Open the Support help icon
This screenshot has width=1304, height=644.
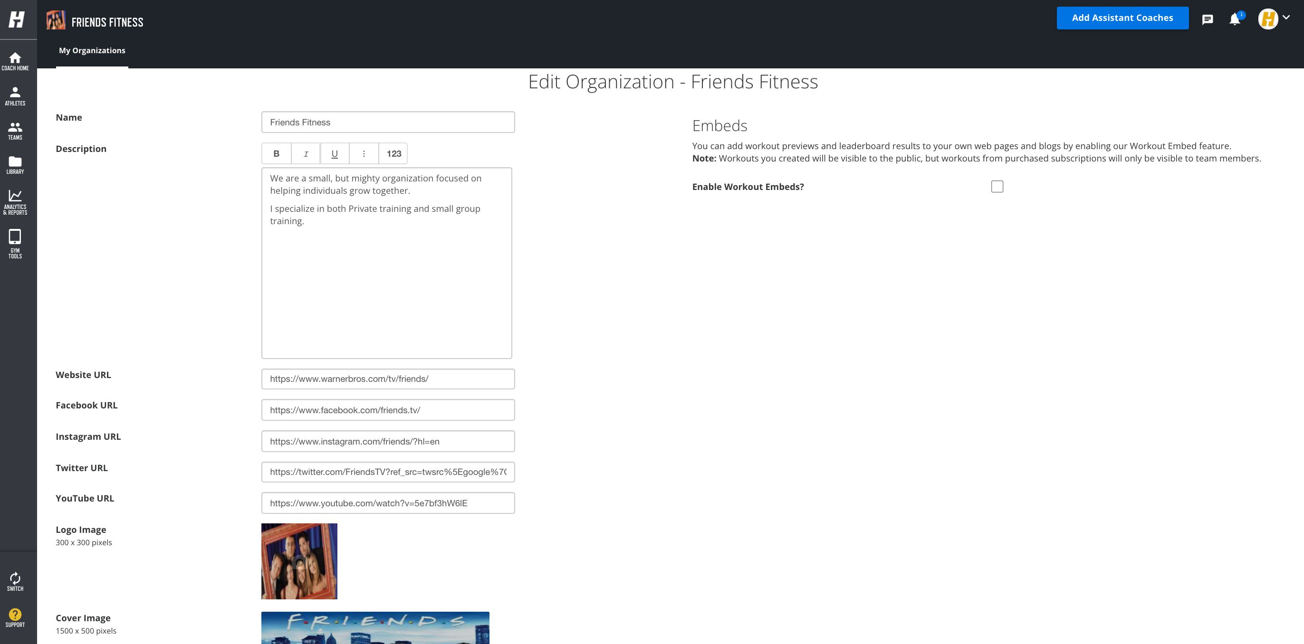15,618
